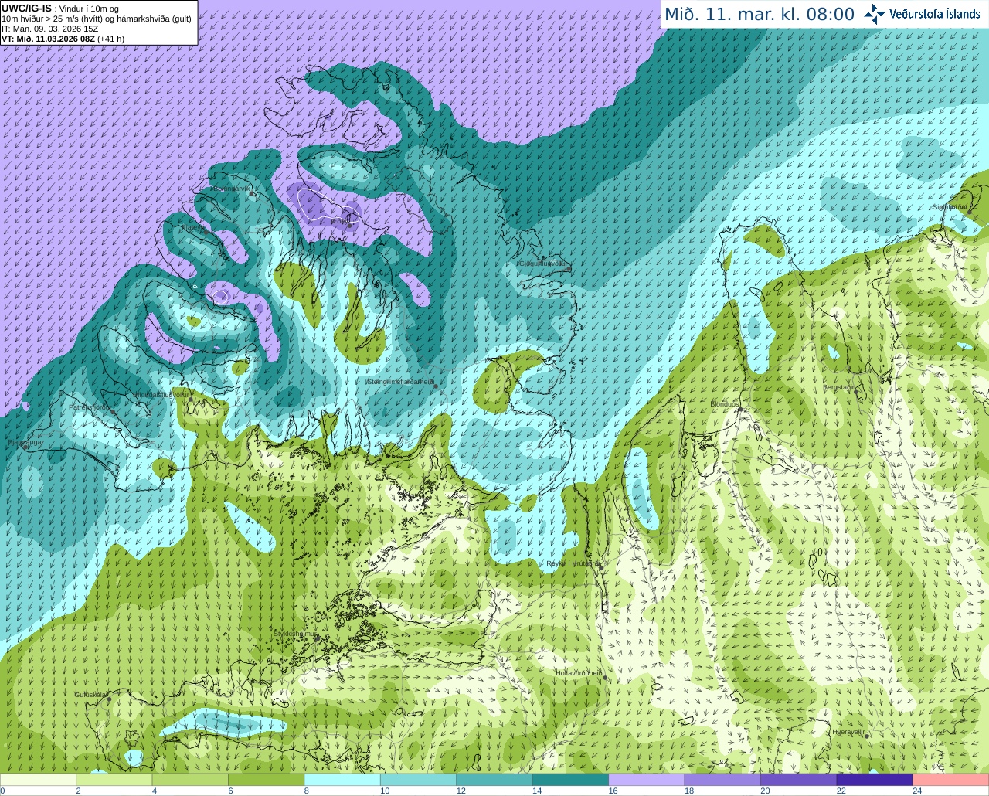The width and height of the screenshot is (989, 796).
Task: Click the Veðurstofa Íslands logo icon
Action: click(875, 14)
